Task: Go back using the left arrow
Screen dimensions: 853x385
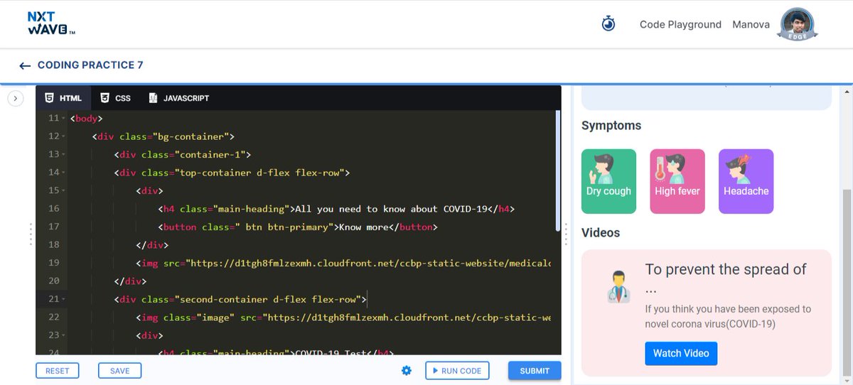Action: (x=25, y=65)
